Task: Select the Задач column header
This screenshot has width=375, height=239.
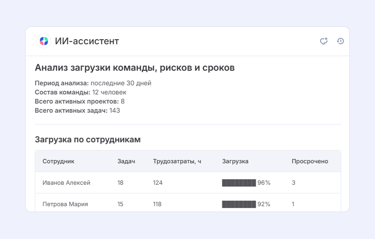Action: [x=126, y=161]
